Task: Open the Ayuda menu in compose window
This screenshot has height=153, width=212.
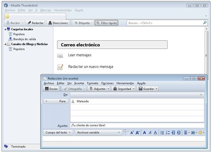Action: point(141,83)
